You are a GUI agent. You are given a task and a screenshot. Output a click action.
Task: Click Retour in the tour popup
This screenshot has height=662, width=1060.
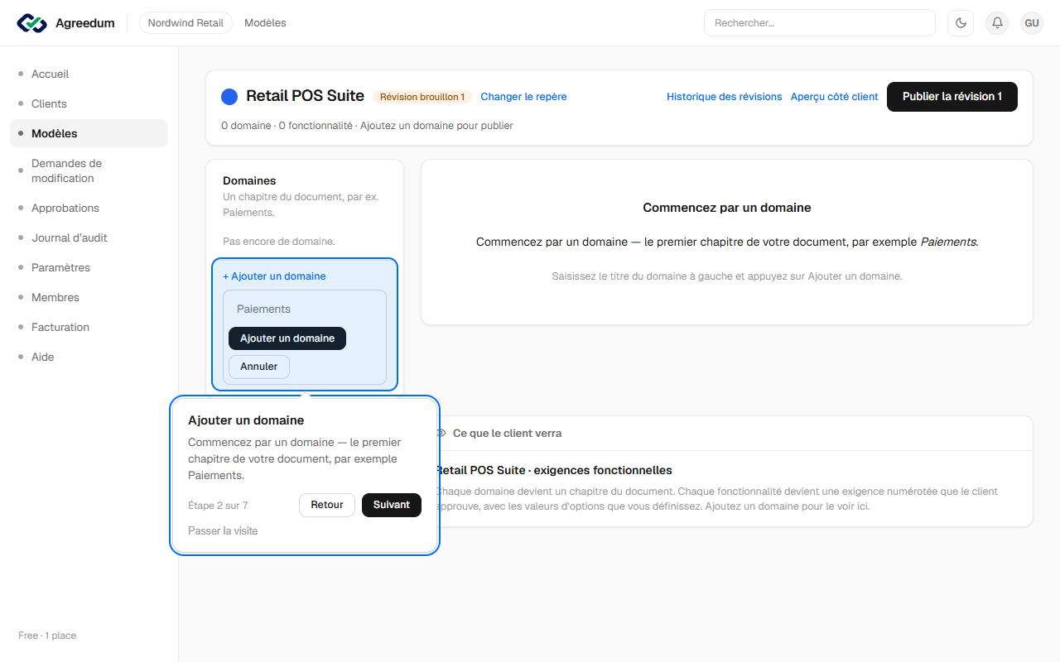pyautogui.click(x=327, y=505)
